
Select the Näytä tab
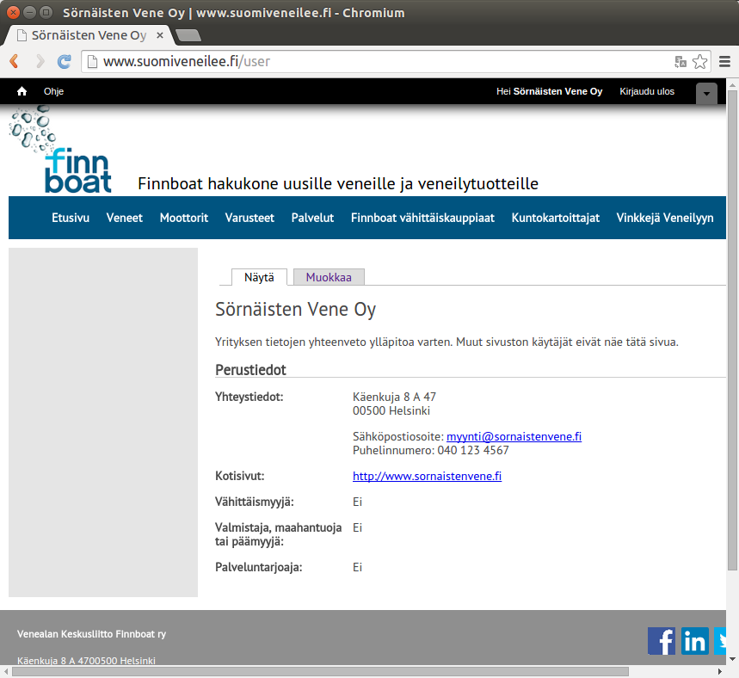[259, 277]
